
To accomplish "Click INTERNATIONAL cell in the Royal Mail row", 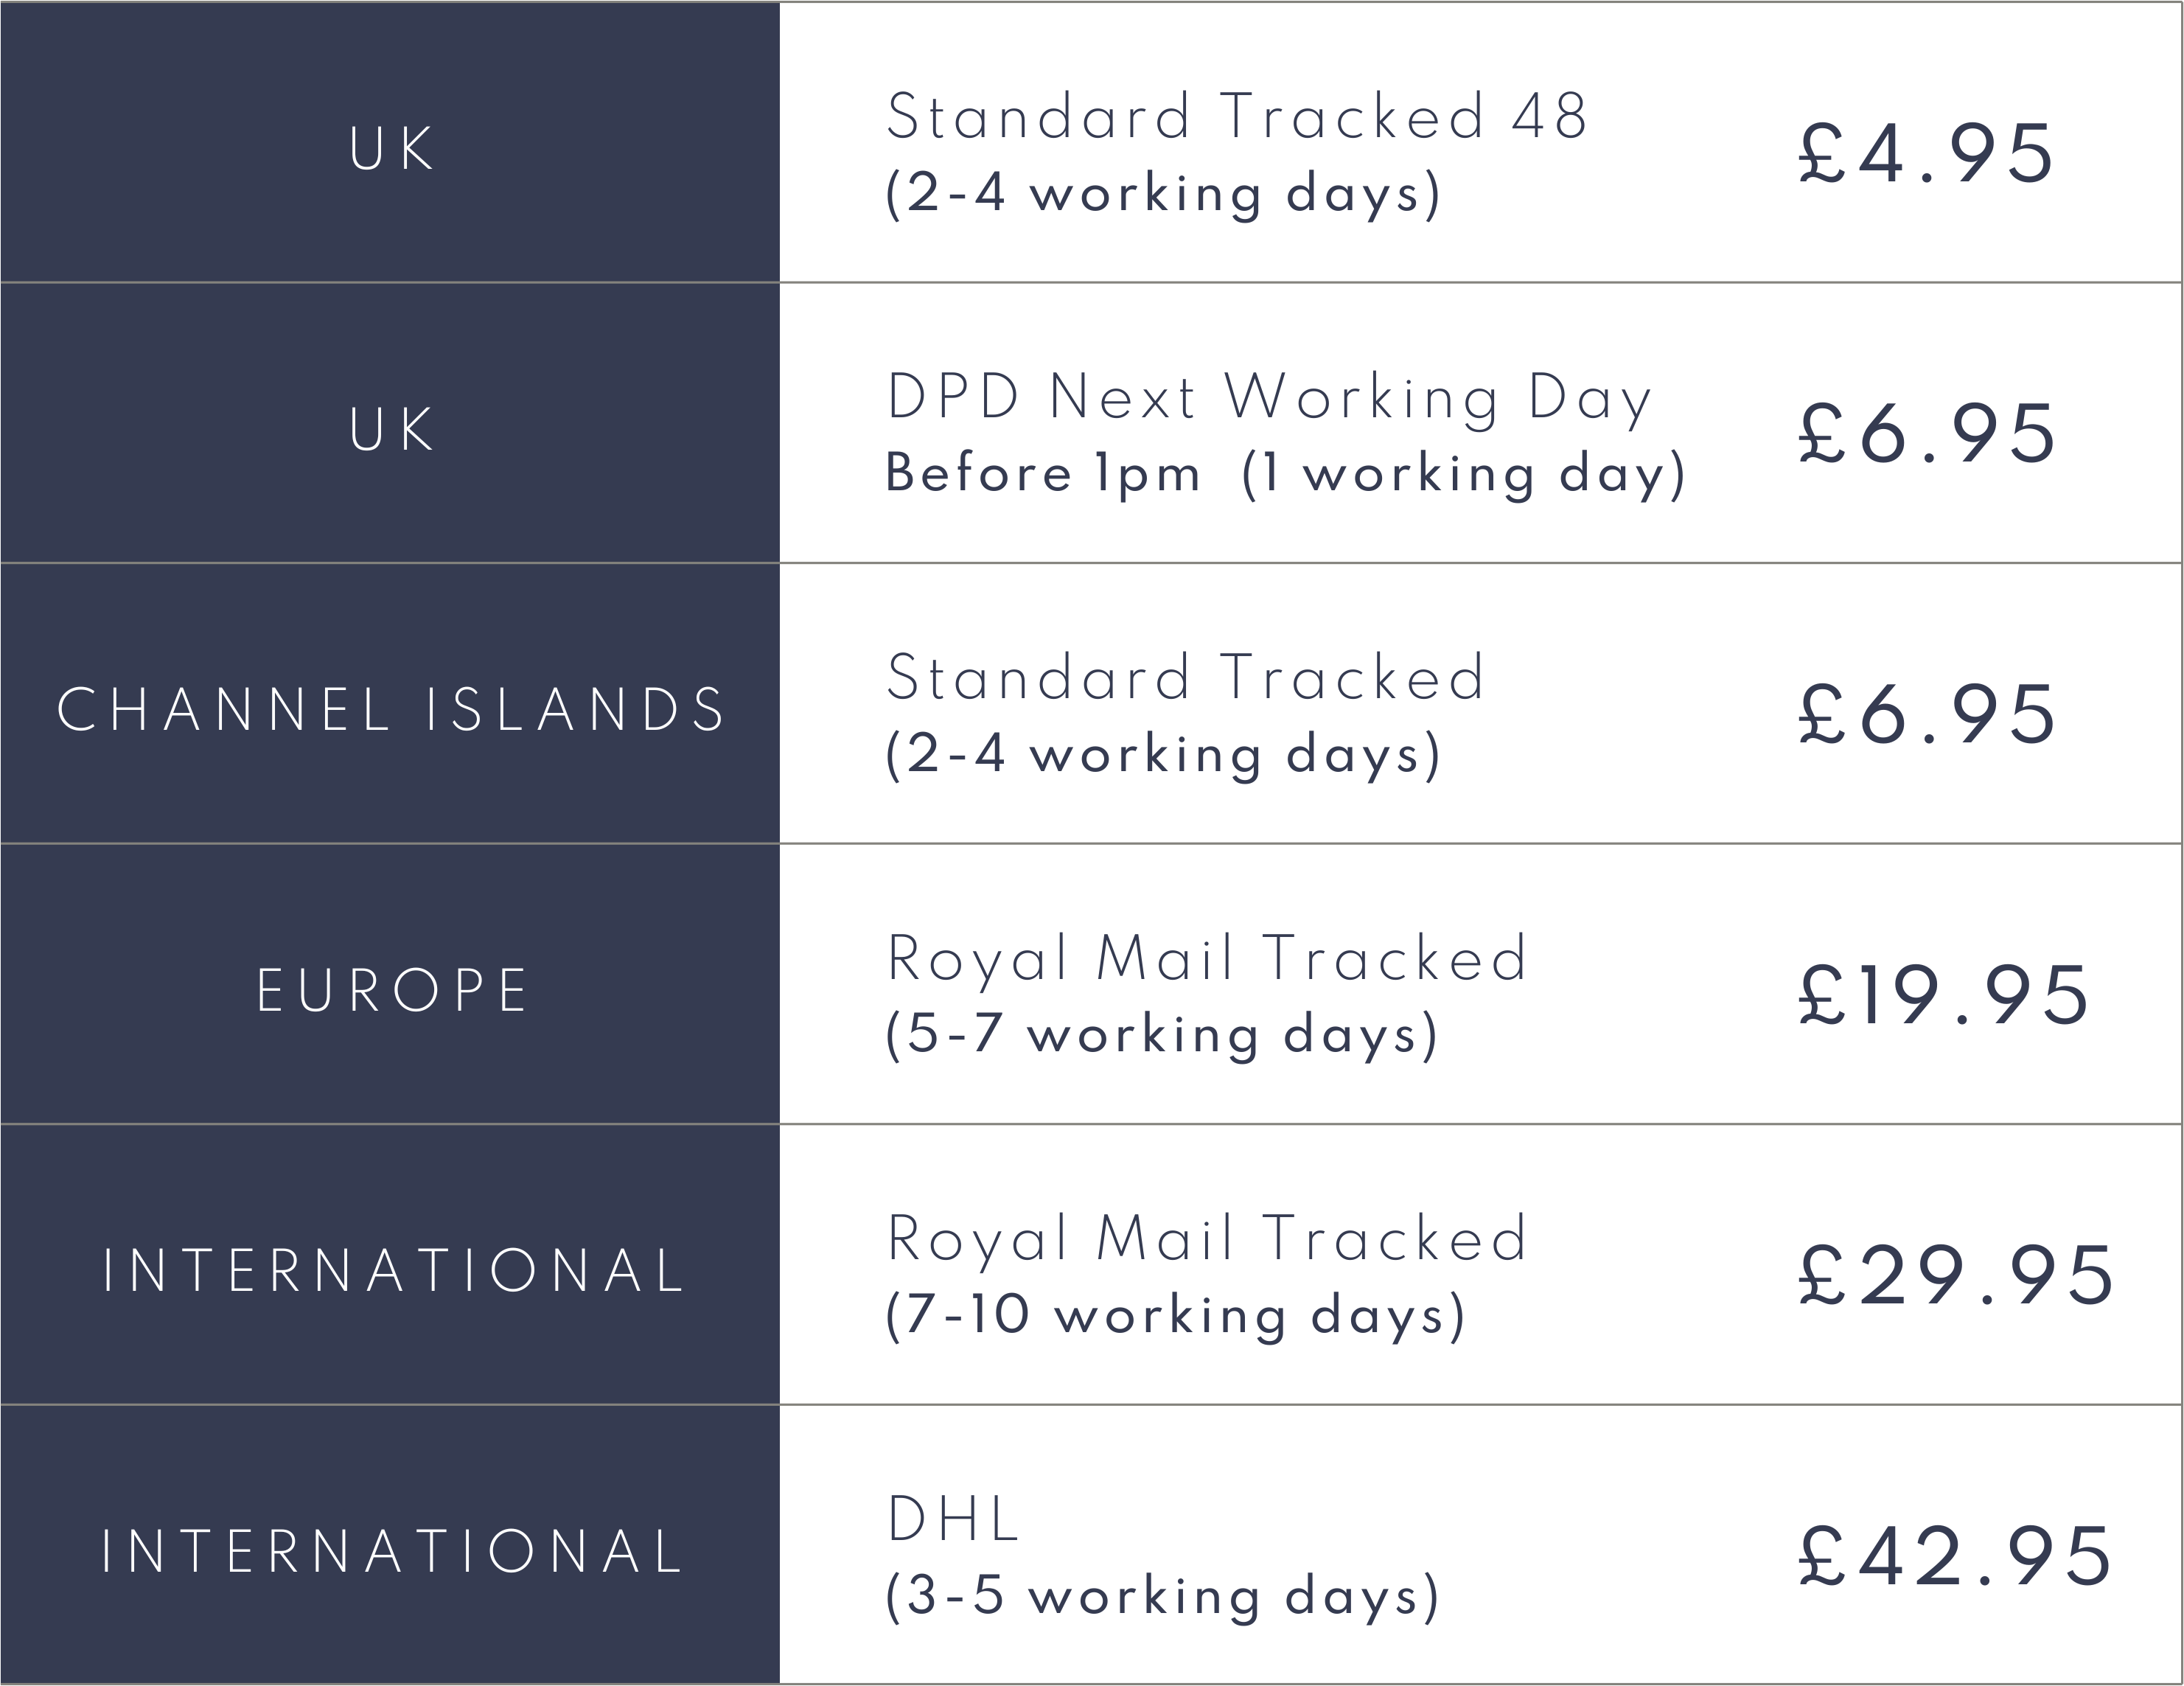I will (x=390, y=1271).
